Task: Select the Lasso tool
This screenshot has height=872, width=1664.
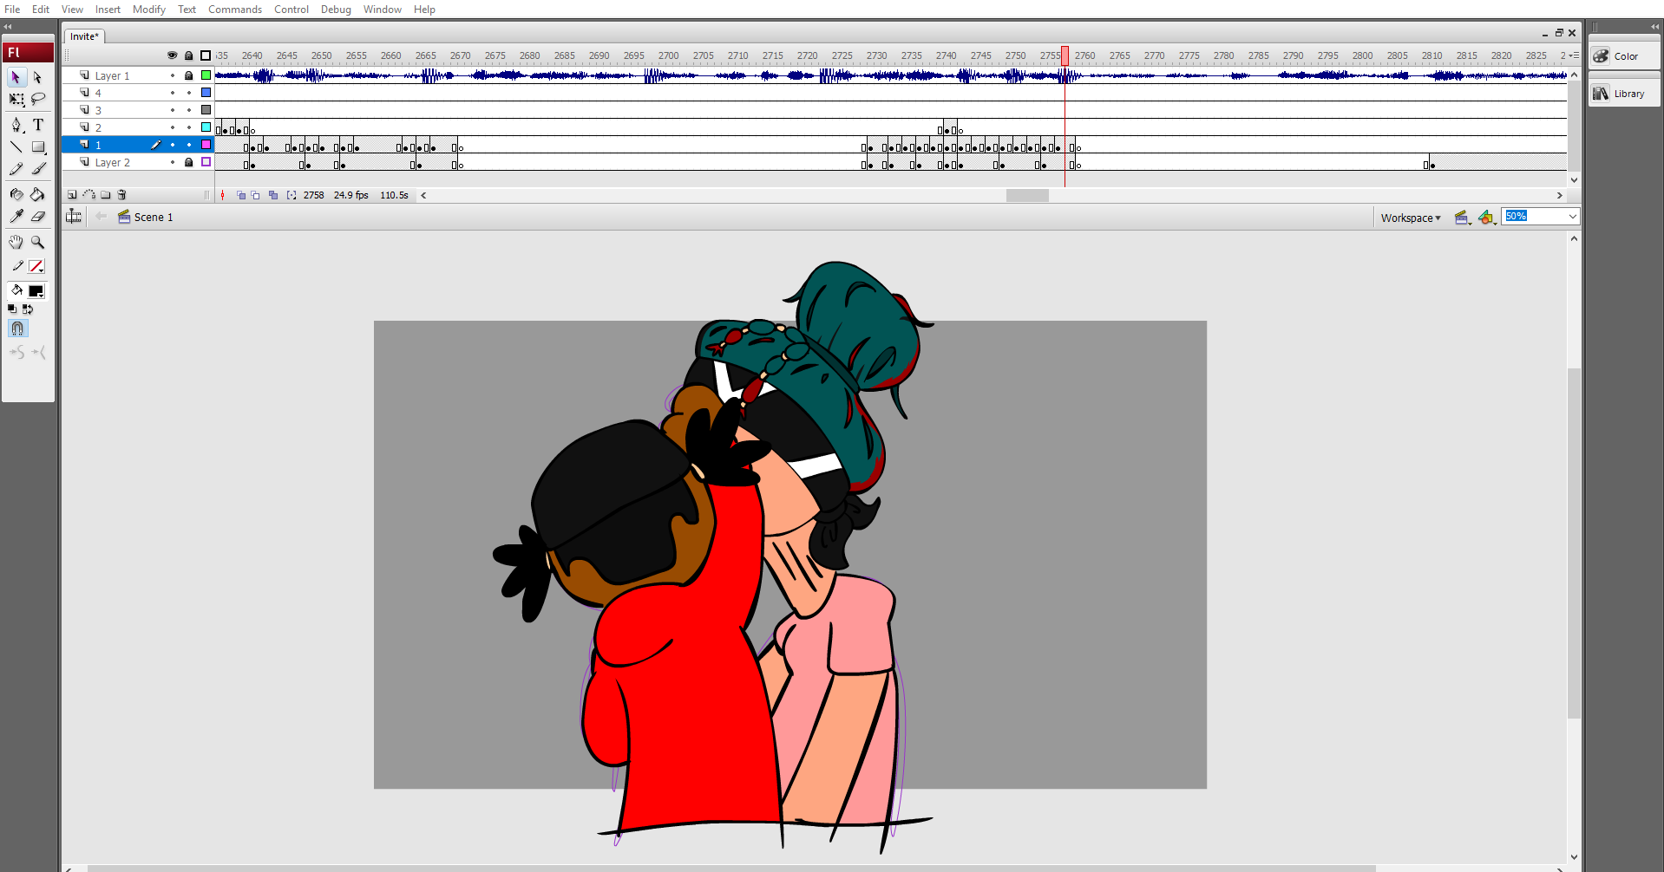Action: [x=38, y=99]
